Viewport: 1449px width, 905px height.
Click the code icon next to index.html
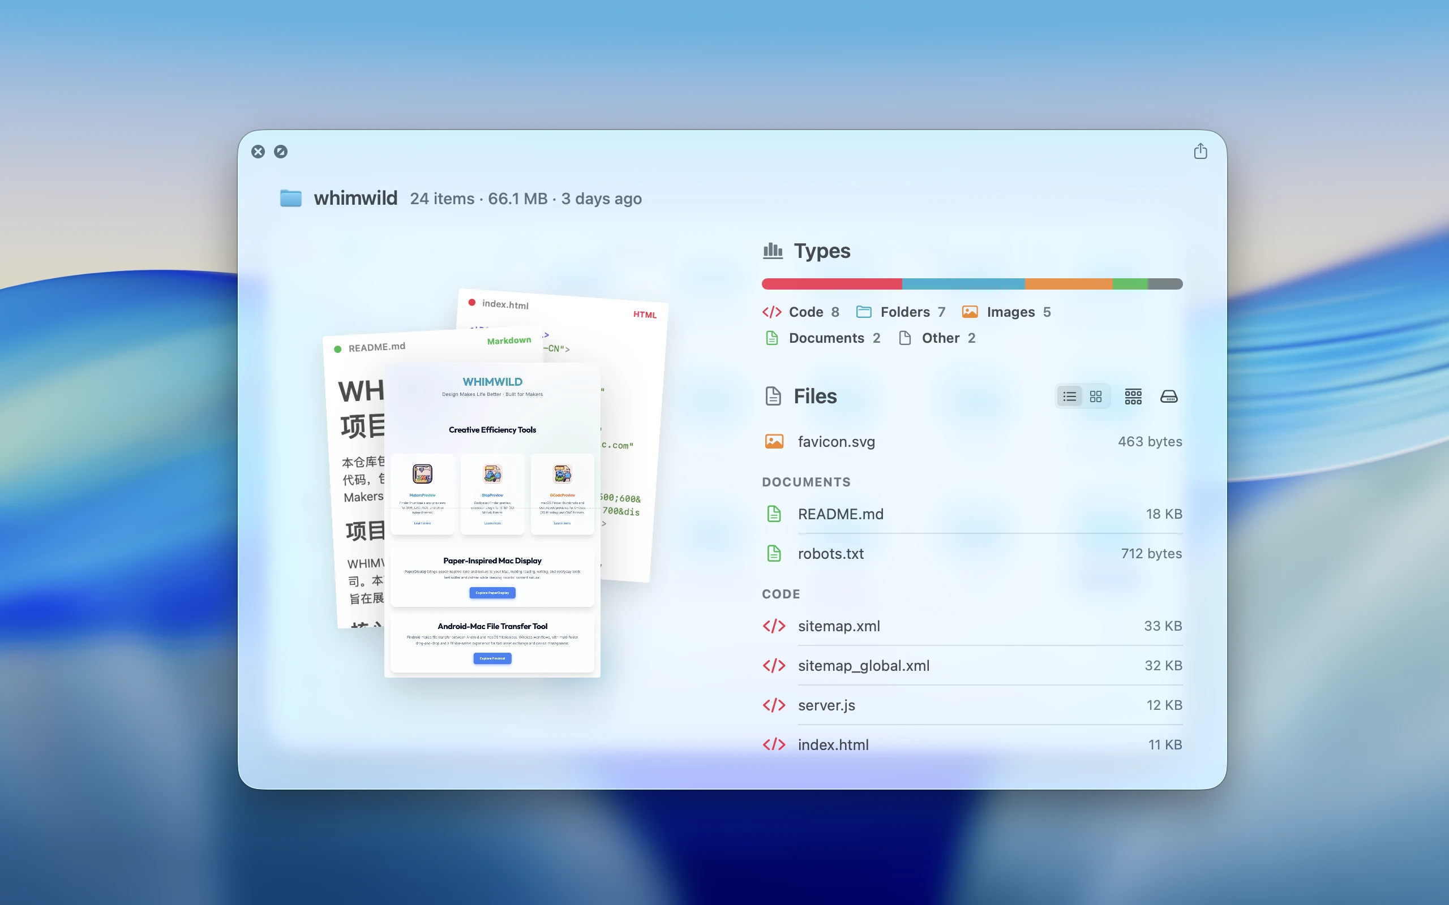[x=774, y=744]
